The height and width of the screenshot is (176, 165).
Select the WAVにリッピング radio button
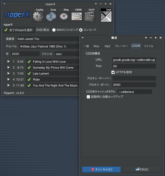pos(54,30)
